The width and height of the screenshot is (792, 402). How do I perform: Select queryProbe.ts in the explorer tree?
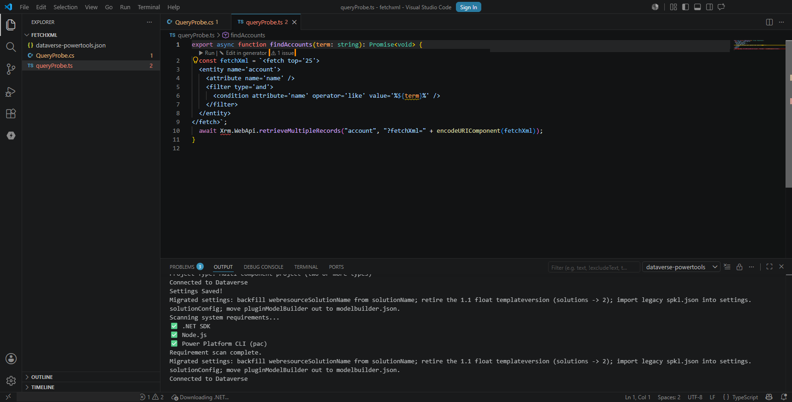point(91,65)
